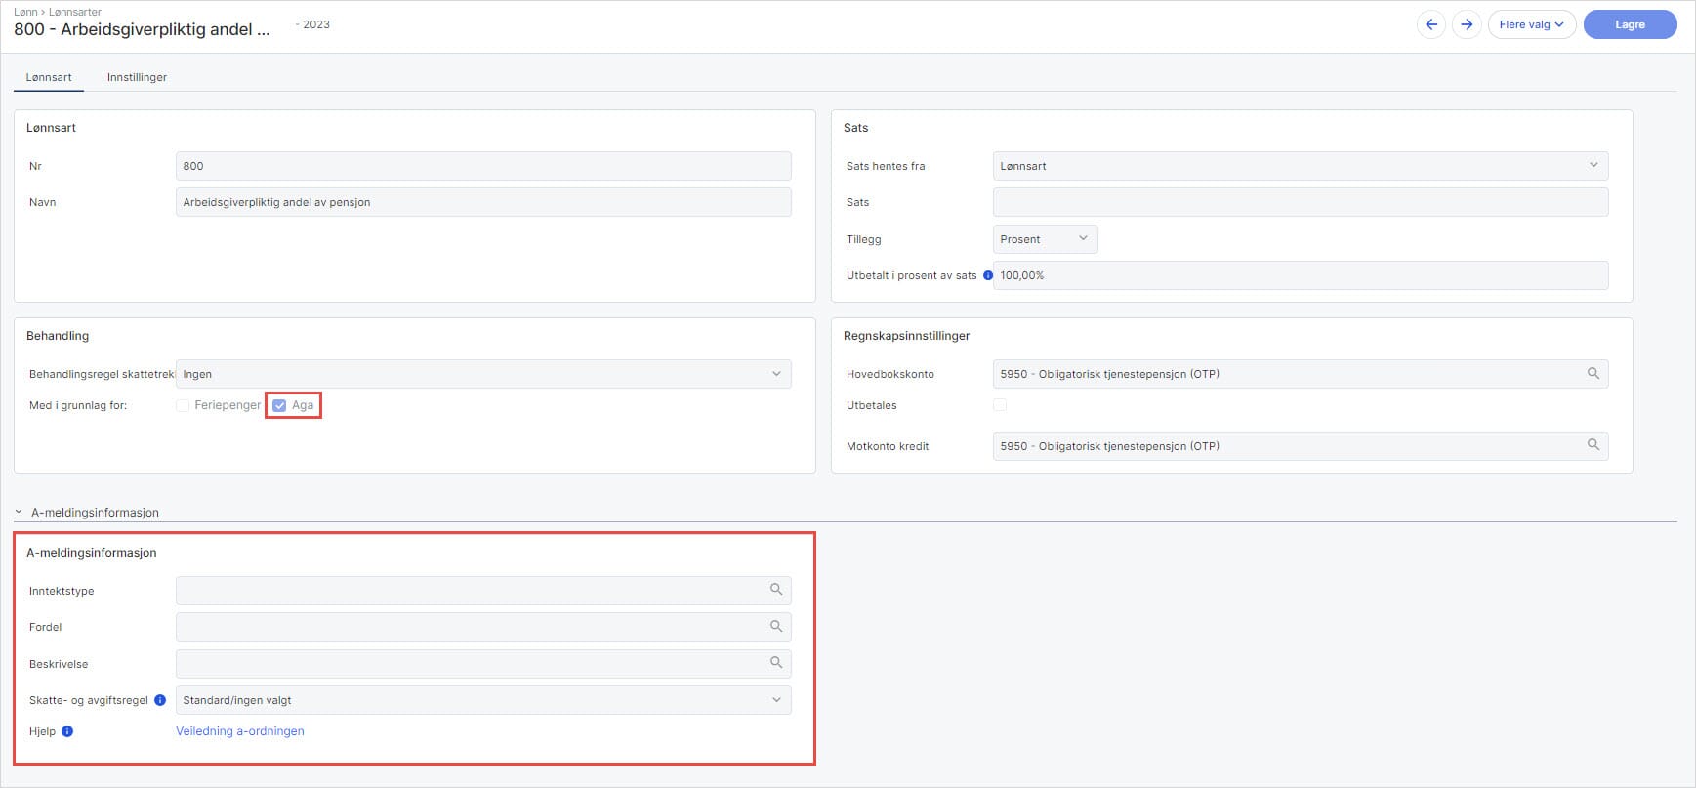The width and height of the screenshot is (1696, 788).
Task: Tick the Utbetales checkbox
Action: [x=1000, y=405]
